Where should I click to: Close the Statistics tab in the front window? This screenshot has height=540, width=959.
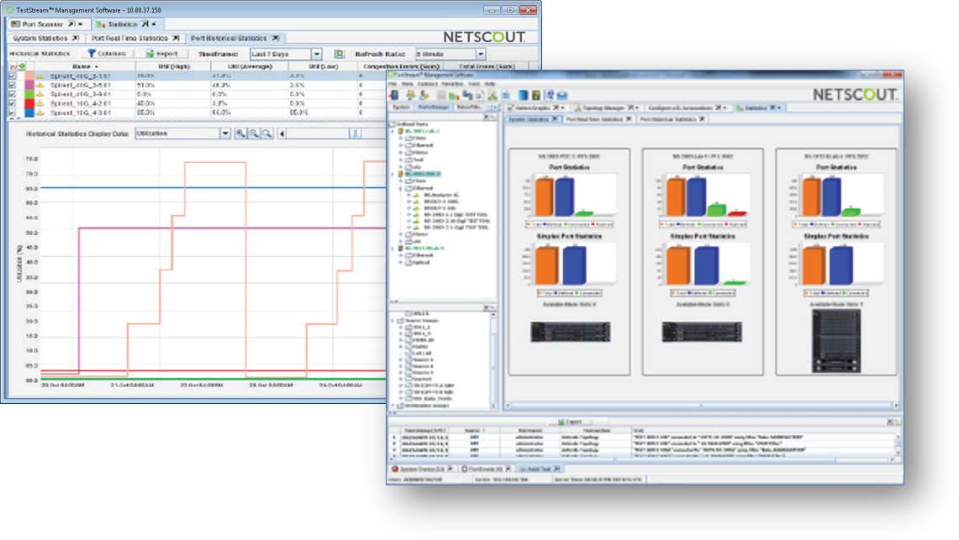(x=772, y=107)
